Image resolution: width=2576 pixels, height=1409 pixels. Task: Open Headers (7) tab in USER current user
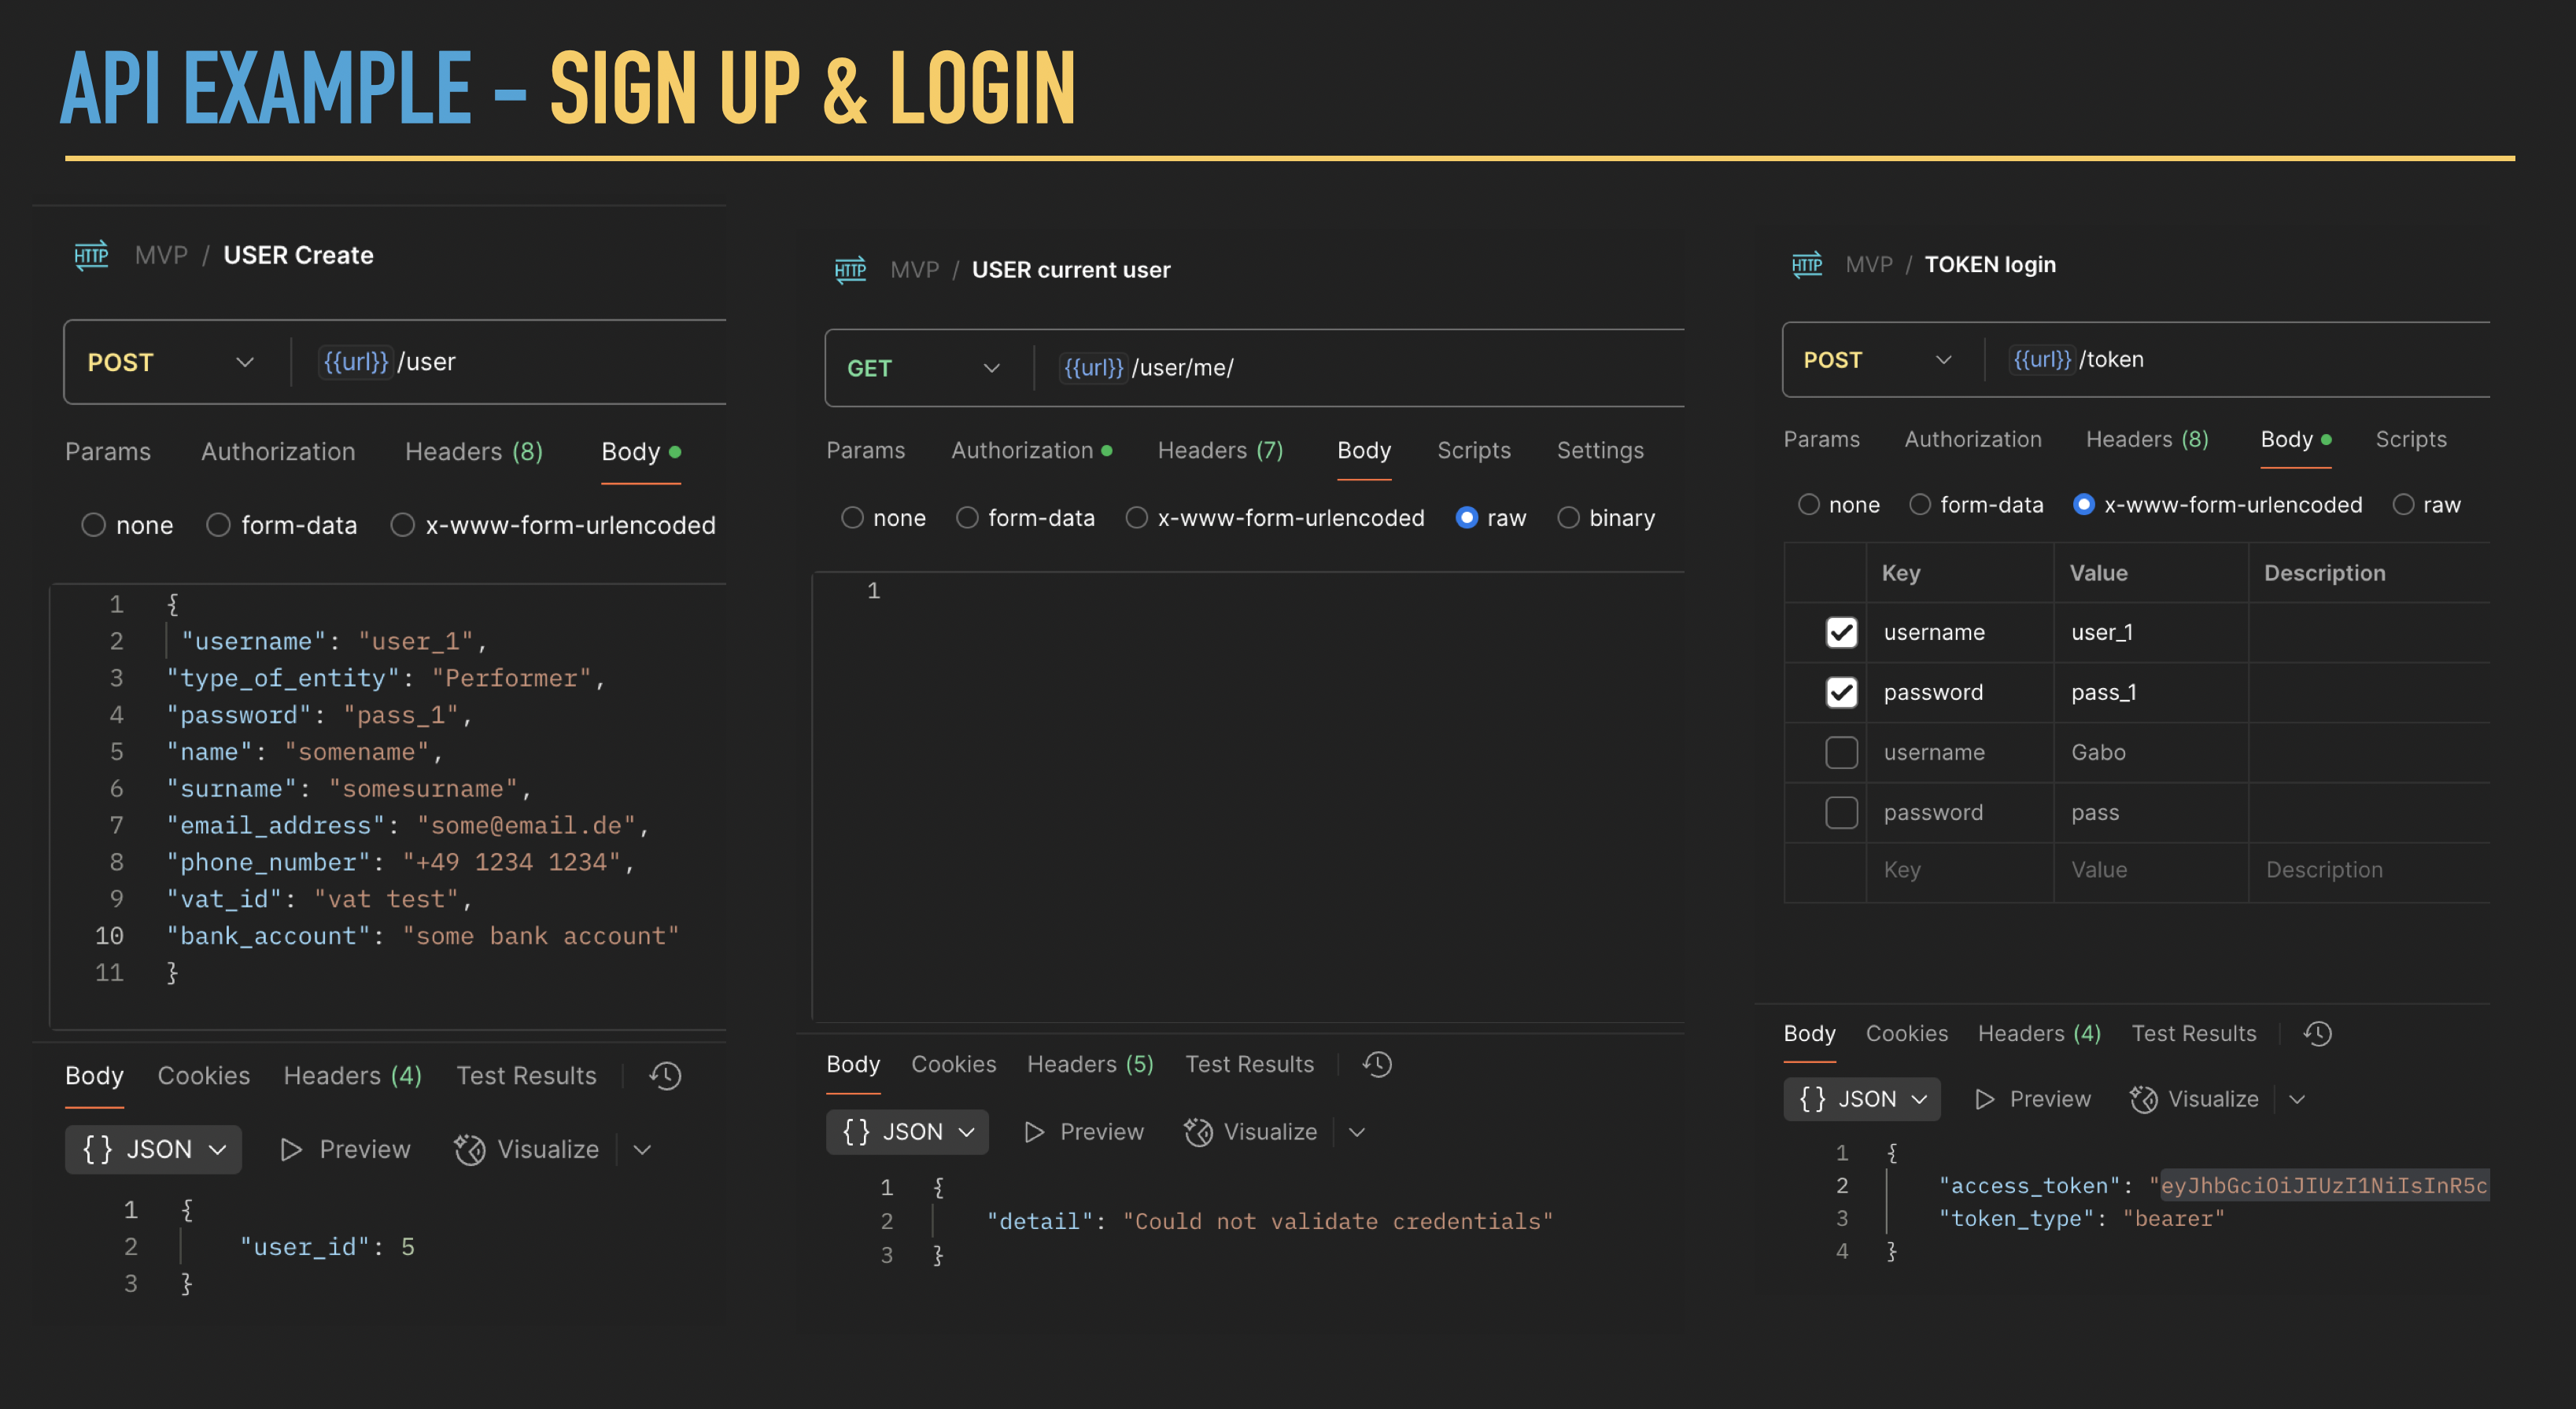pyautogui.click(x=1220, y=451)
